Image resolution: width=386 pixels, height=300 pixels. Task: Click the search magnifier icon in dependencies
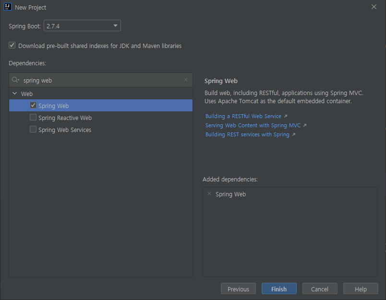point(15,80)
